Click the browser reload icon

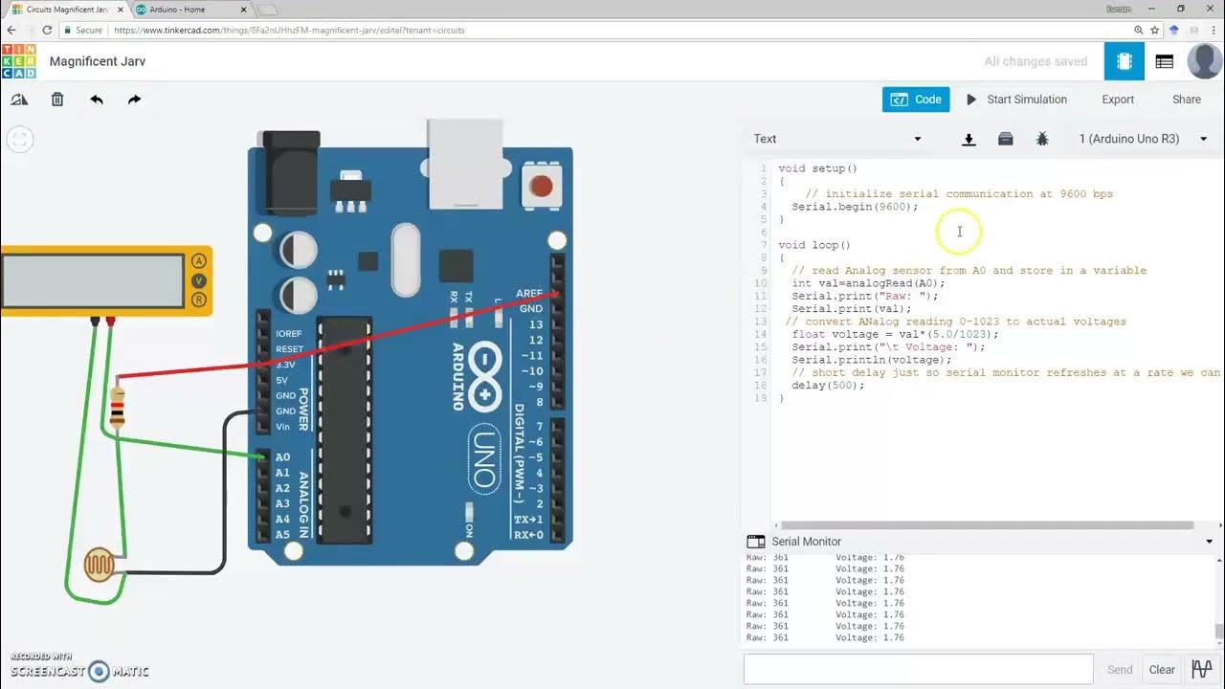[48, 30]
